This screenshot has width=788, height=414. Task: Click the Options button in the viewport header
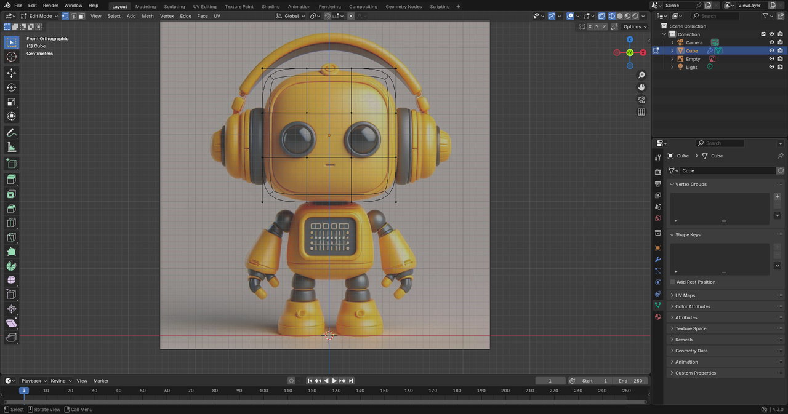pos(633,26)
